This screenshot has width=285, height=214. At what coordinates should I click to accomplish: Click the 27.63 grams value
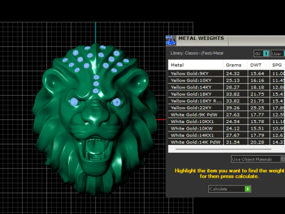click(x=233, y=115)
